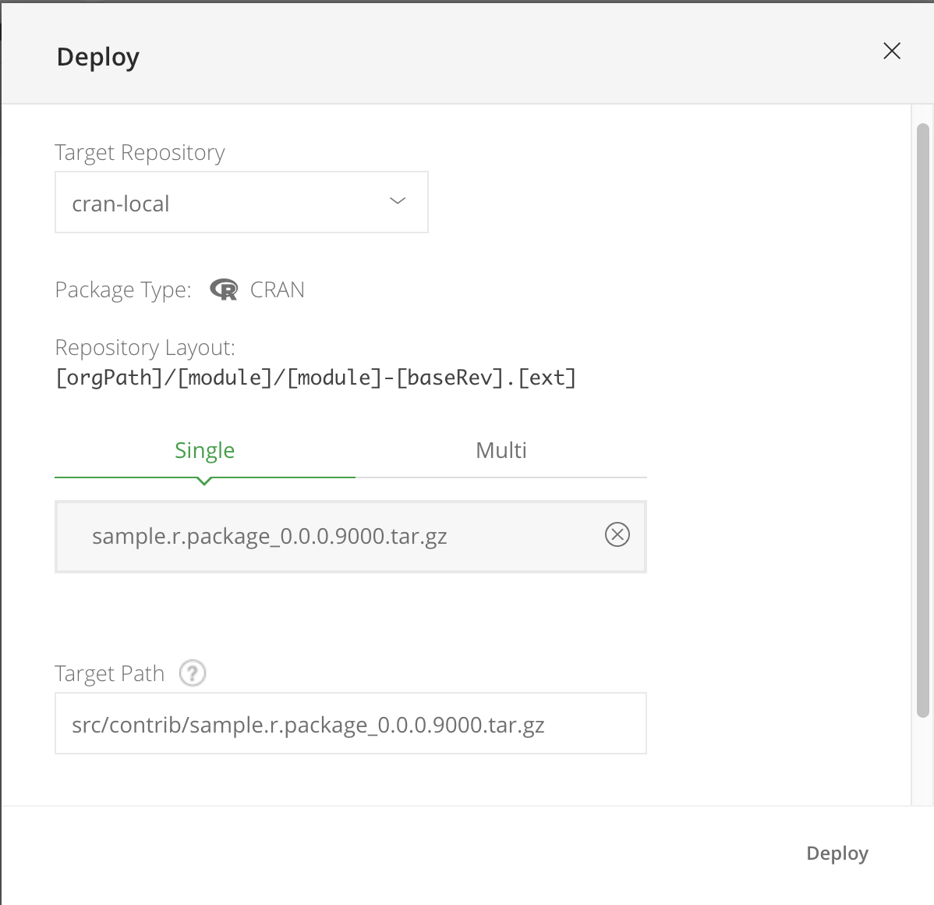Image resolution: width=934 pixels, height=905 pixels.
Task: Edit the Target Path field
Action: 350,723
